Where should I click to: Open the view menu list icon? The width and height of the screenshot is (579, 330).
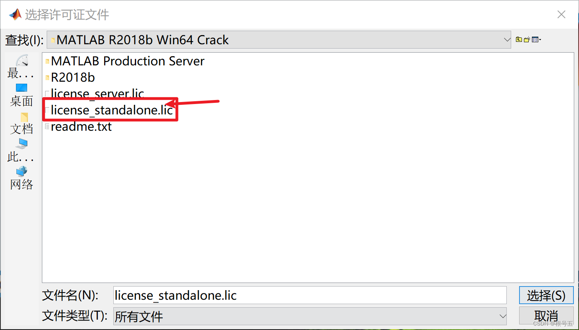pos(535,39)
